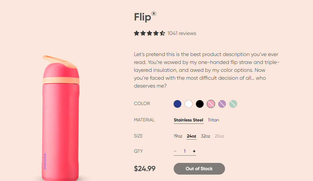Pick the black color swatch
This screenshot has height=181, width=313.
[x=200, y=104]
